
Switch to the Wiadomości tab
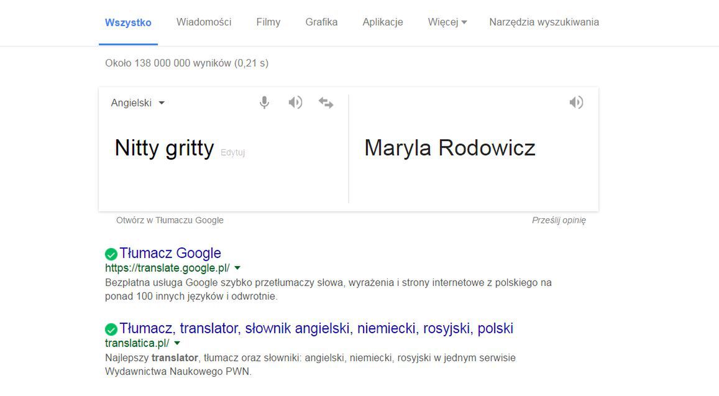[x=204, y=22]
